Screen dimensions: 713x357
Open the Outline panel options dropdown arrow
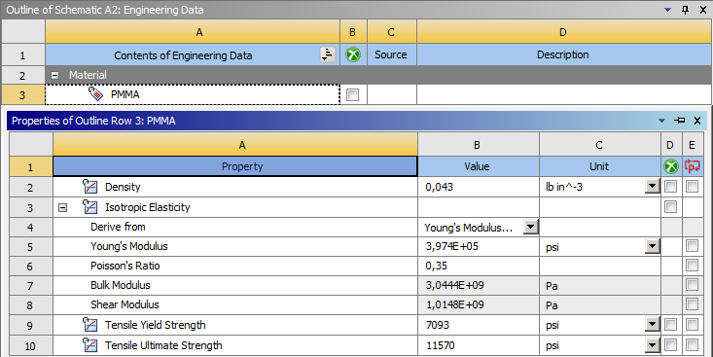click(x=667, y=10)
